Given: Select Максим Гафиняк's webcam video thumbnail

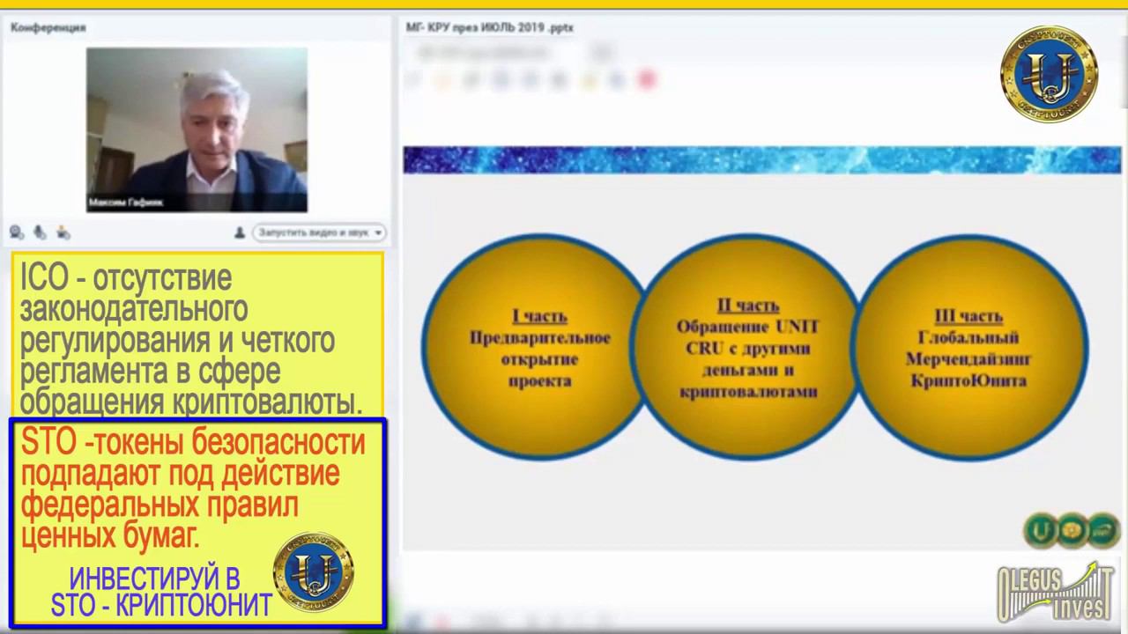Looking at the screenshot, I should pos(197,129).
